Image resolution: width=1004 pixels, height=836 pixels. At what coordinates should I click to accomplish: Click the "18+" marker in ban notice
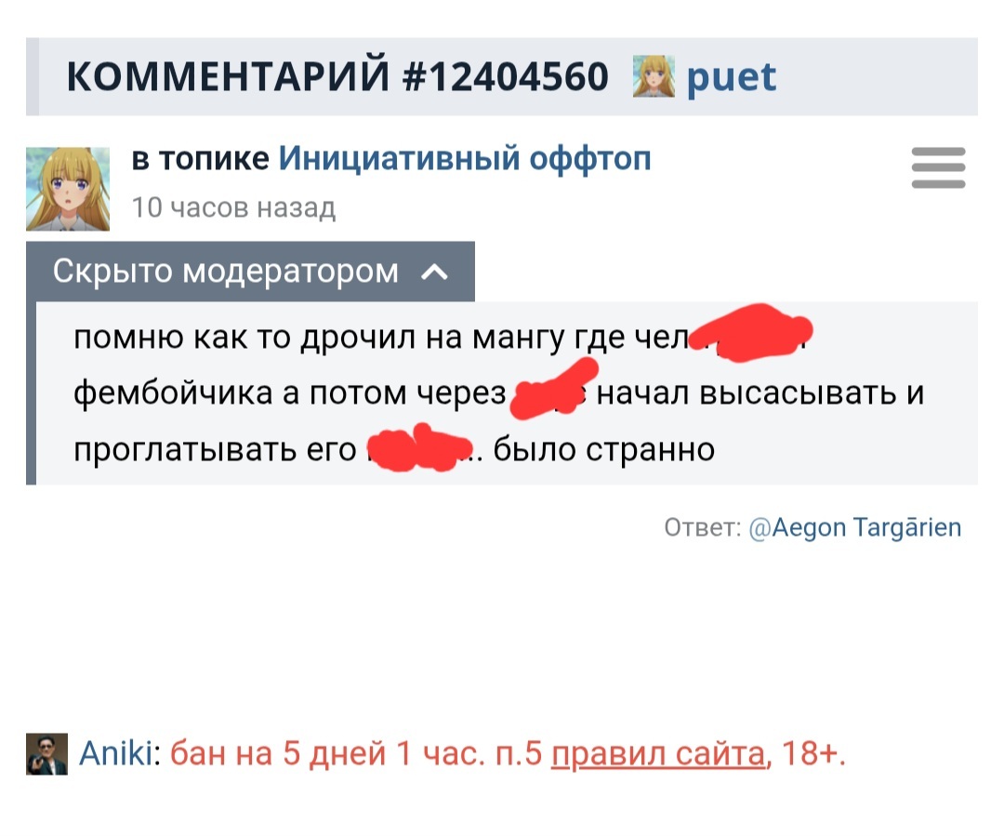click(x=811, y=753)
